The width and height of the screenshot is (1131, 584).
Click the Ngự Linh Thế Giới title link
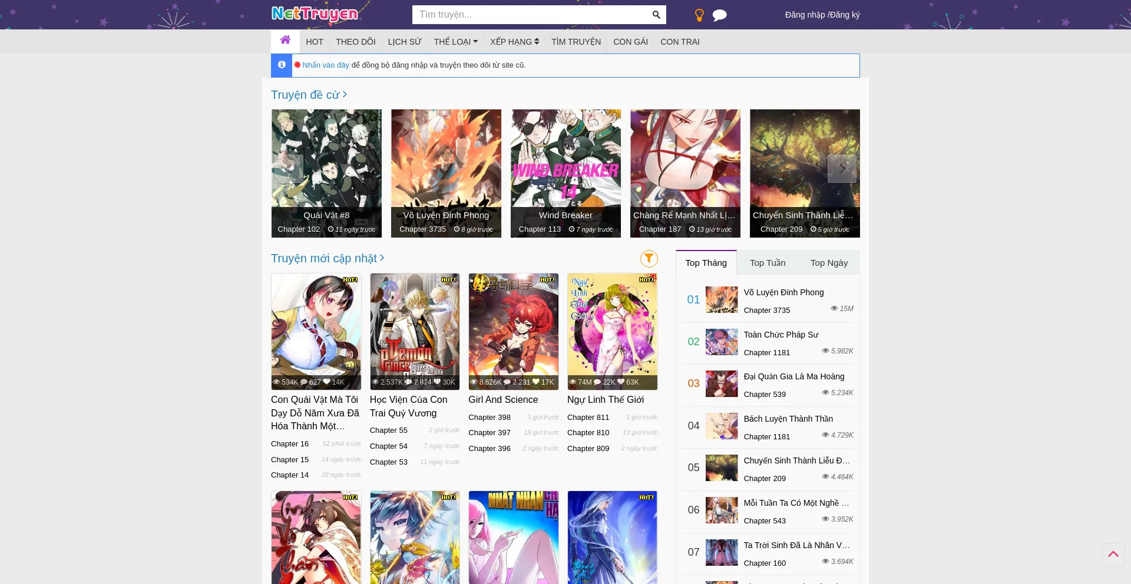click(606, 399)
